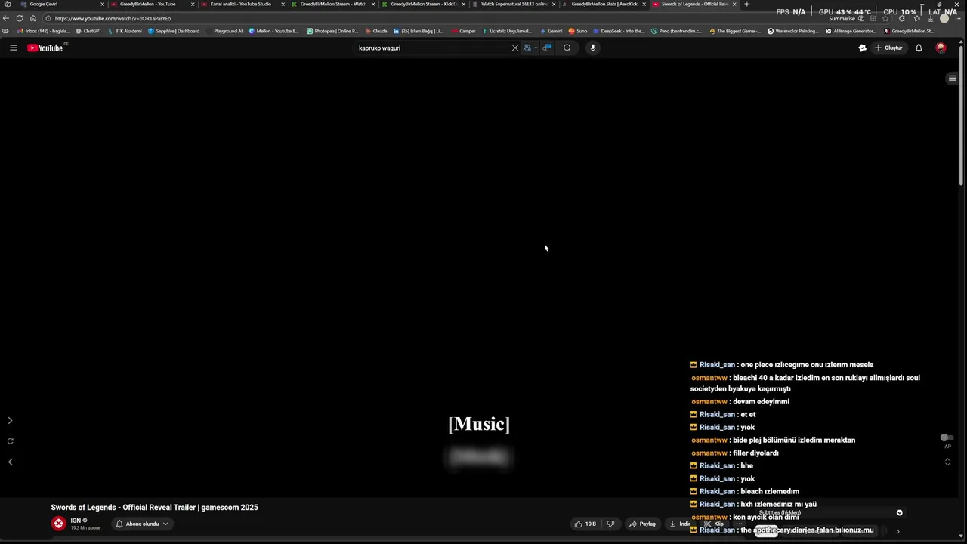The height and width of the screenshot is (544, 967).
Task: Click the refresh icon on left edge
Action: 10,441
